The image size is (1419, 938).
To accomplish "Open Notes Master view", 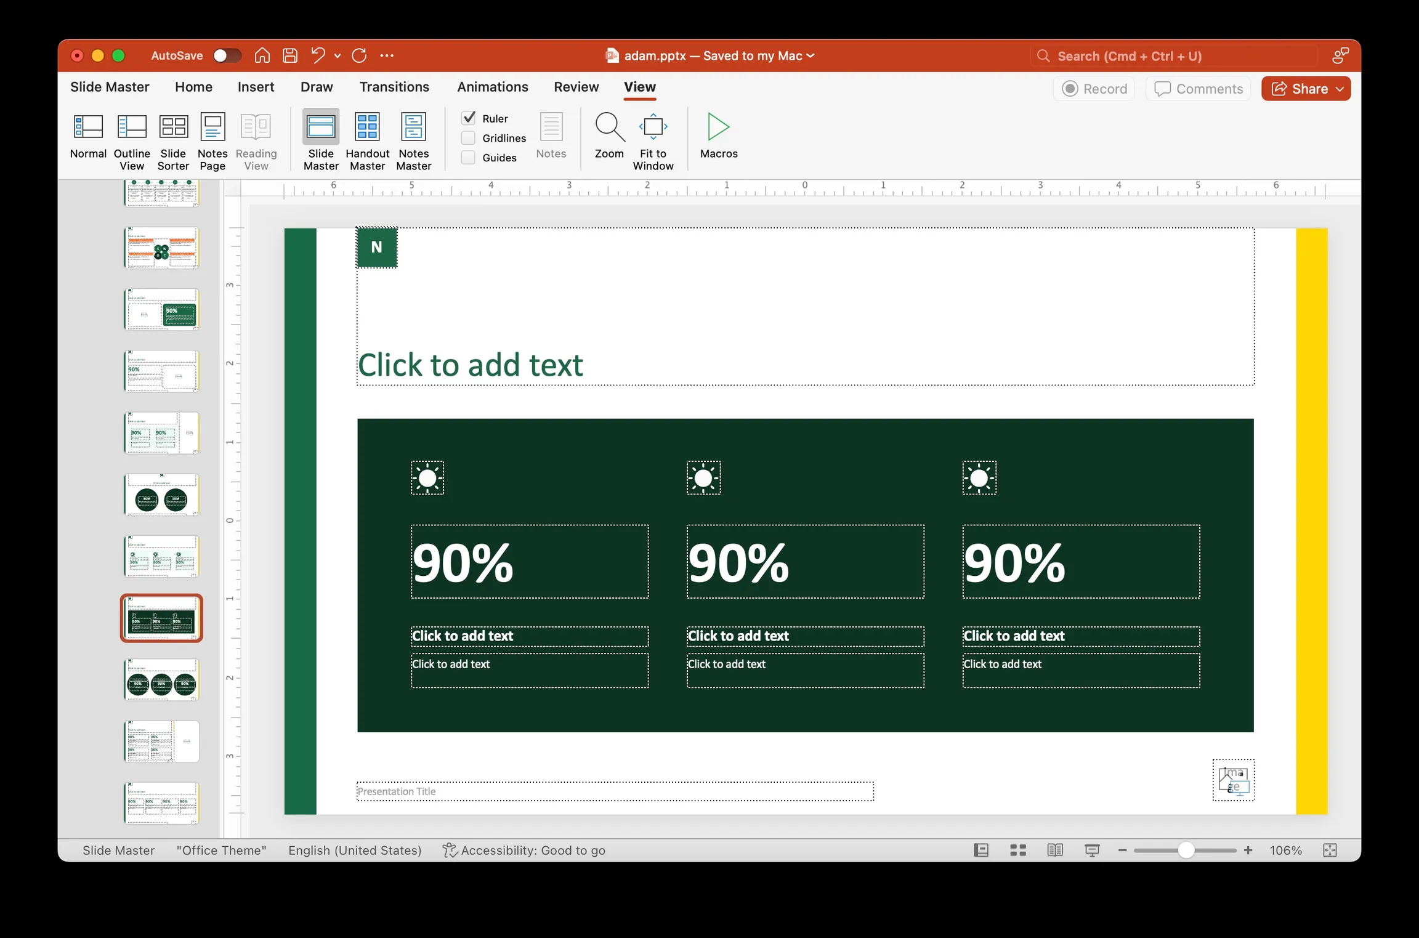I will click(x=414, y=142).
